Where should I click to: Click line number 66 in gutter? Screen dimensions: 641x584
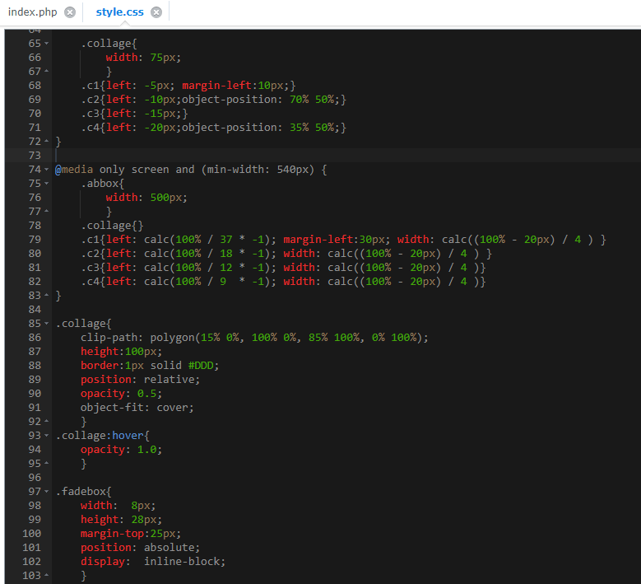click(35, 58)
